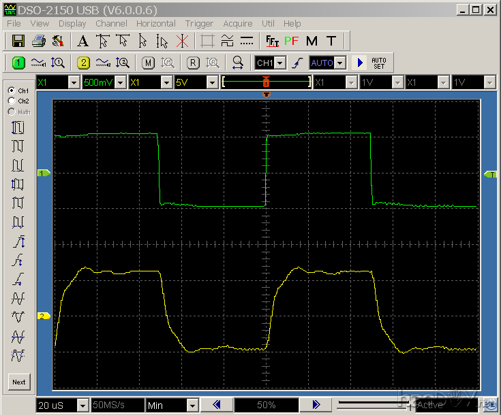Click the horizontal trigger position slider marker

click(x=267, y=82)
